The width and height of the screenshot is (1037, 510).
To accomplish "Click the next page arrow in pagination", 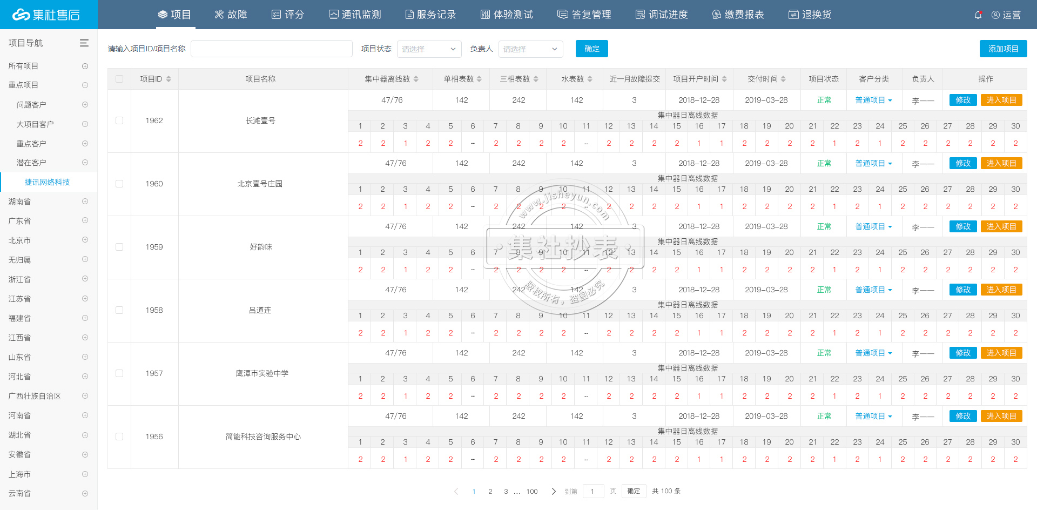I will point(554,491).
